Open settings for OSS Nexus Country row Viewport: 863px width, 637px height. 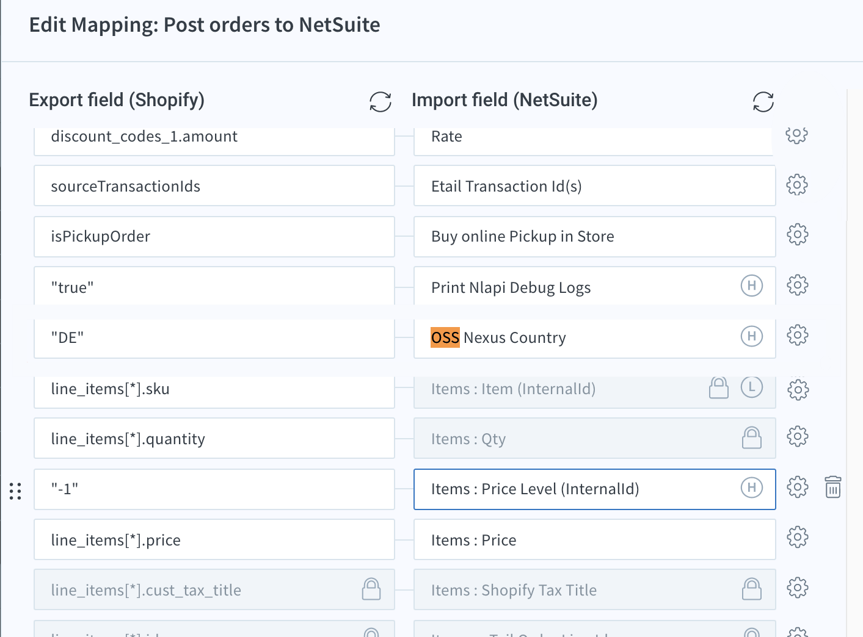click(x=797, y=335)
